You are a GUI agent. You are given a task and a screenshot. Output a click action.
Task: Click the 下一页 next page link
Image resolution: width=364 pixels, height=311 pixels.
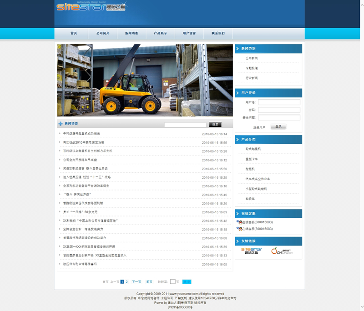136,282
